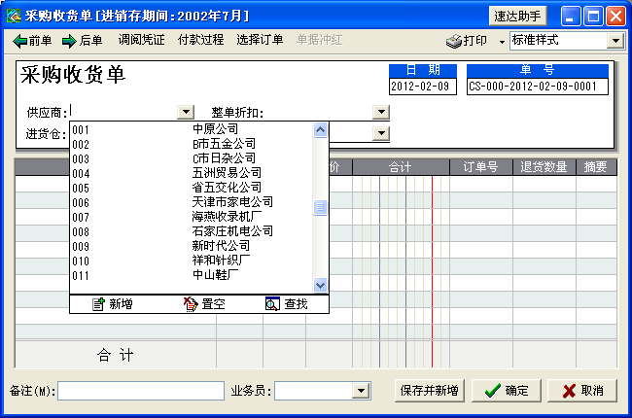Open the 标准样式 style dropdown
The height and width of the screenshot is (418, 632).
click(615, 41)
